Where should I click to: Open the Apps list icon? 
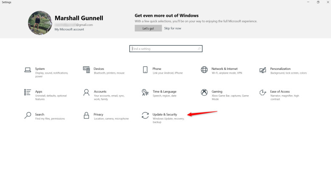(28, 92)
